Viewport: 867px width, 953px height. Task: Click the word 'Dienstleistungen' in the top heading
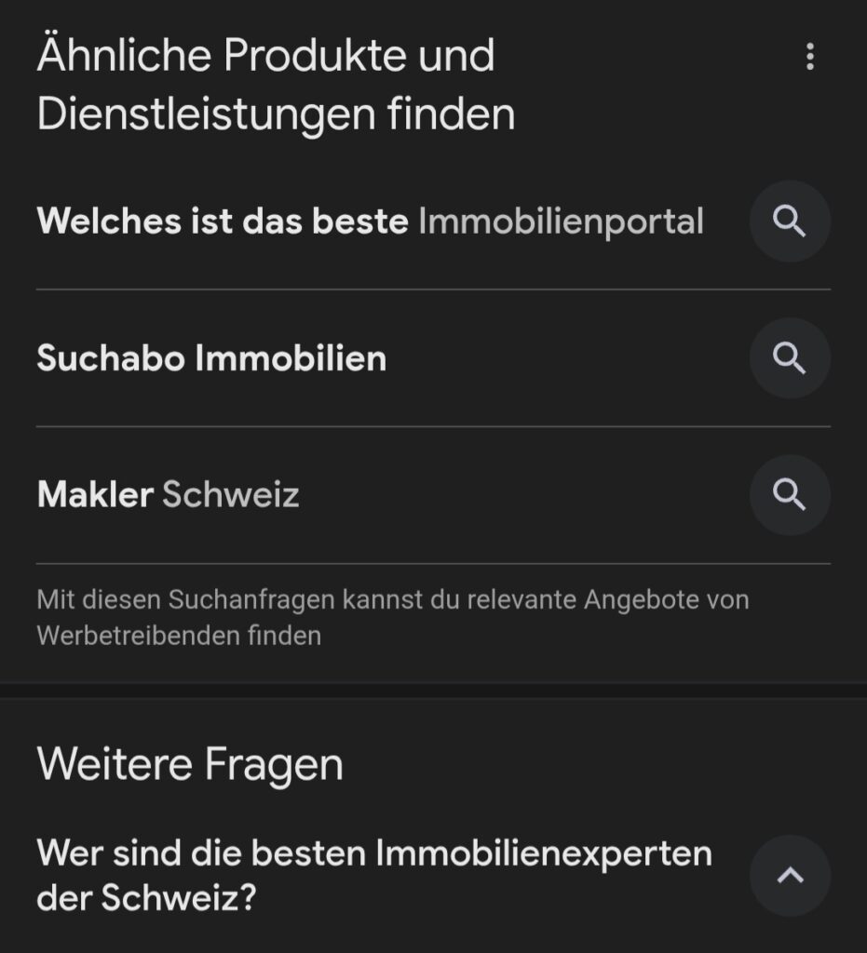click(206, 114)
